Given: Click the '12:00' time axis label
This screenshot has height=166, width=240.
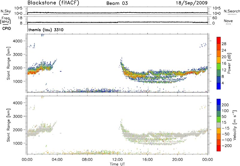Looking at the screenshot, I should tap(117, 160).
